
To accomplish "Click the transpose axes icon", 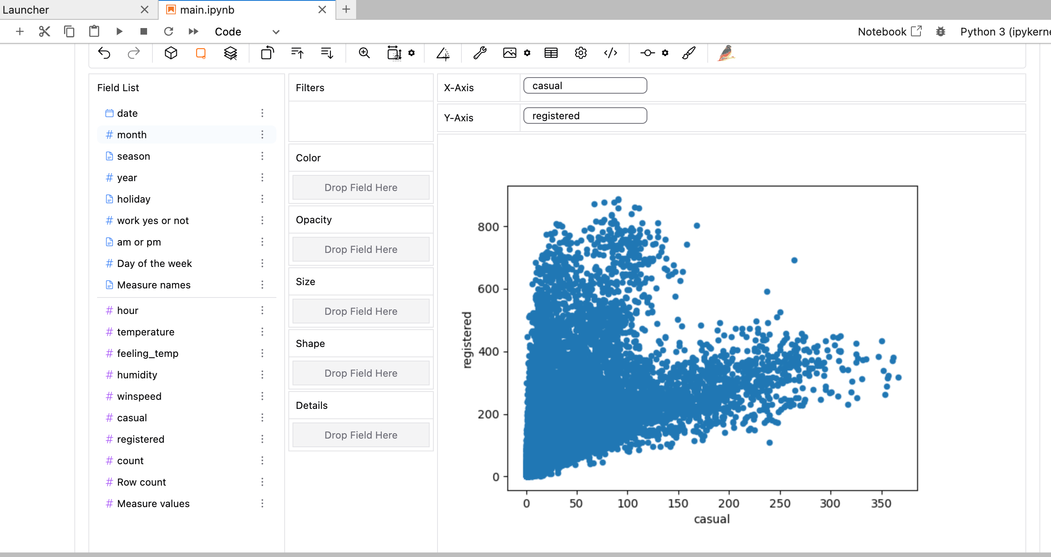I will [x=268, y=53].
